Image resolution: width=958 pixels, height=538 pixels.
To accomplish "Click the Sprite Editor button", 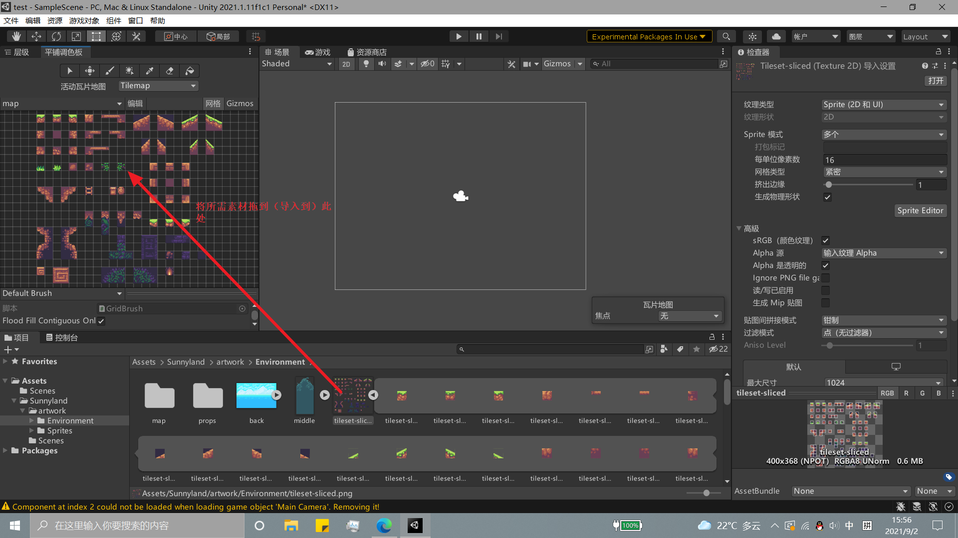I will click(x=919, y=210).
